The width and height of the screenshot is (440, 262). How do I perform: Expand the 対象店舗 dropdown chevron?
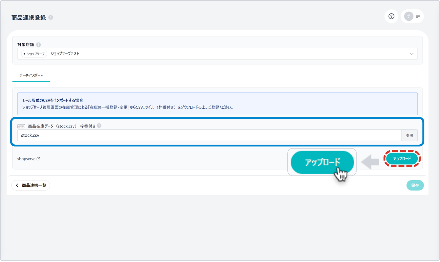point(412,54)
